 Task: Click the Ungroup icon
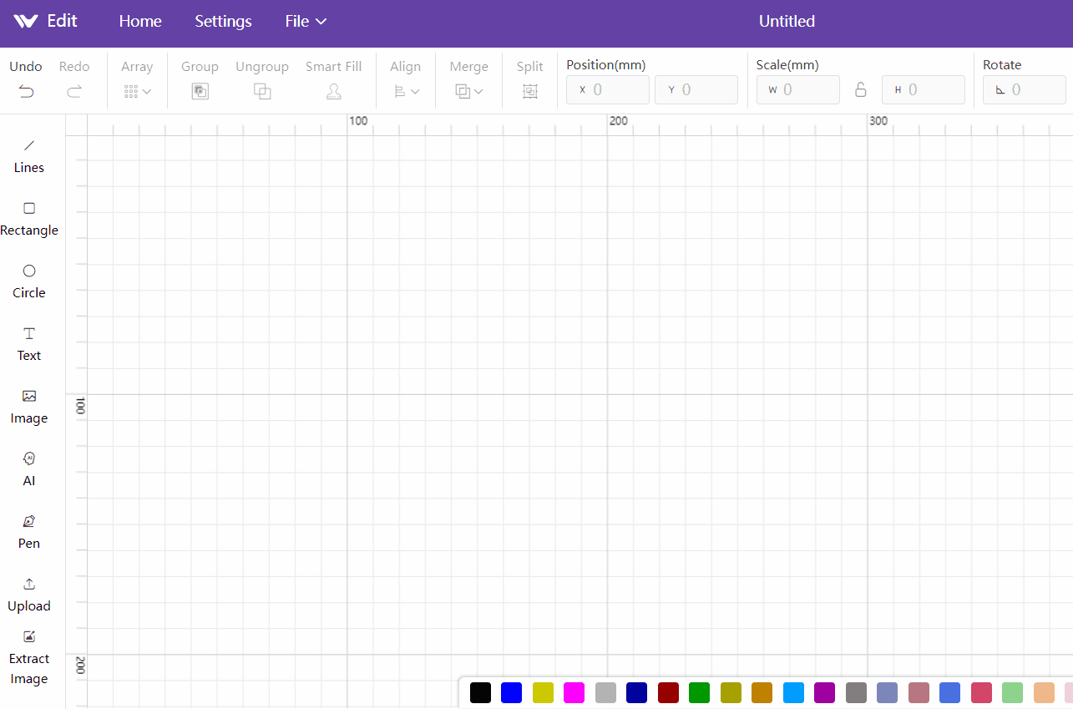pos(262,92)
